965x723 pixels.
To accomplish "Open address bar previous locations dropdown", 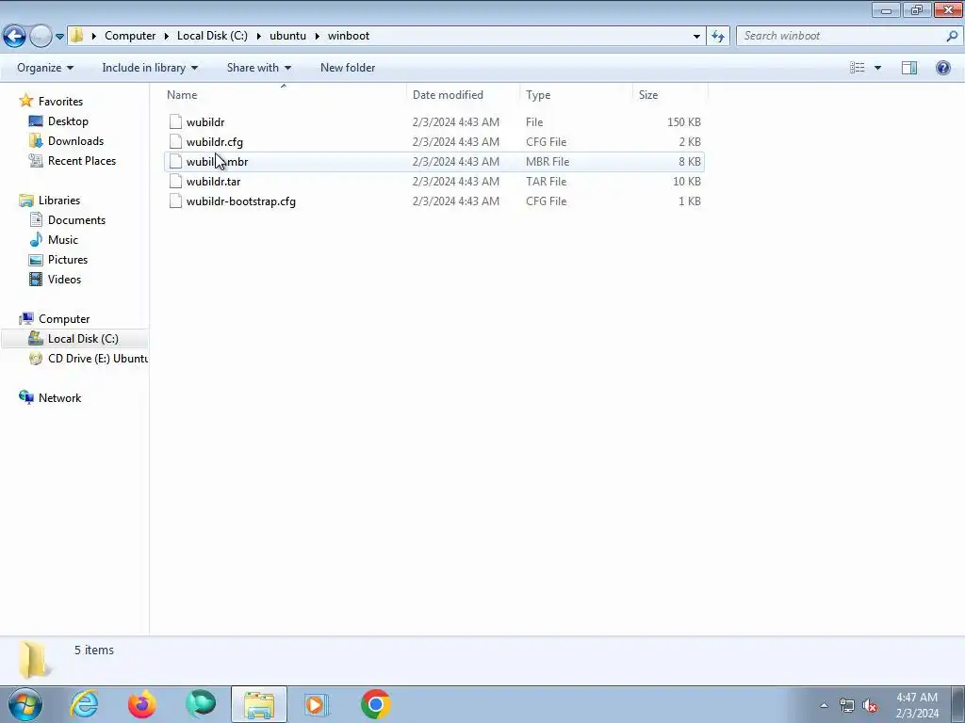I will [696, 37].
